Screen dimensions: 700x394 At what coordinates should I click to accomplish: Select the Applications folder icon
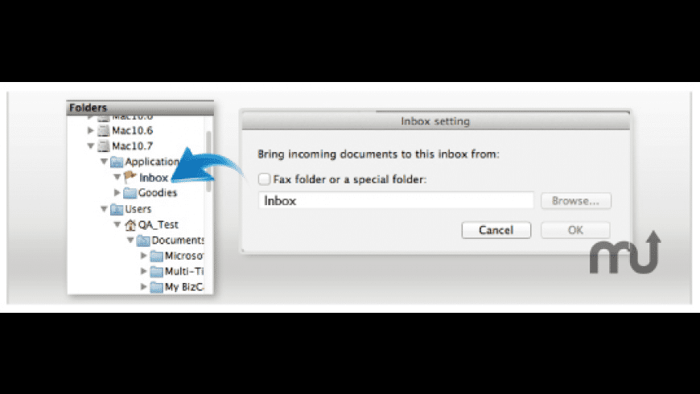point(117,162)
